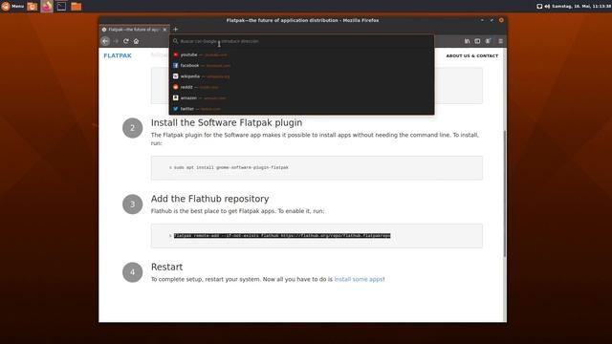Choose the youtube suggestion

[301, 54]
